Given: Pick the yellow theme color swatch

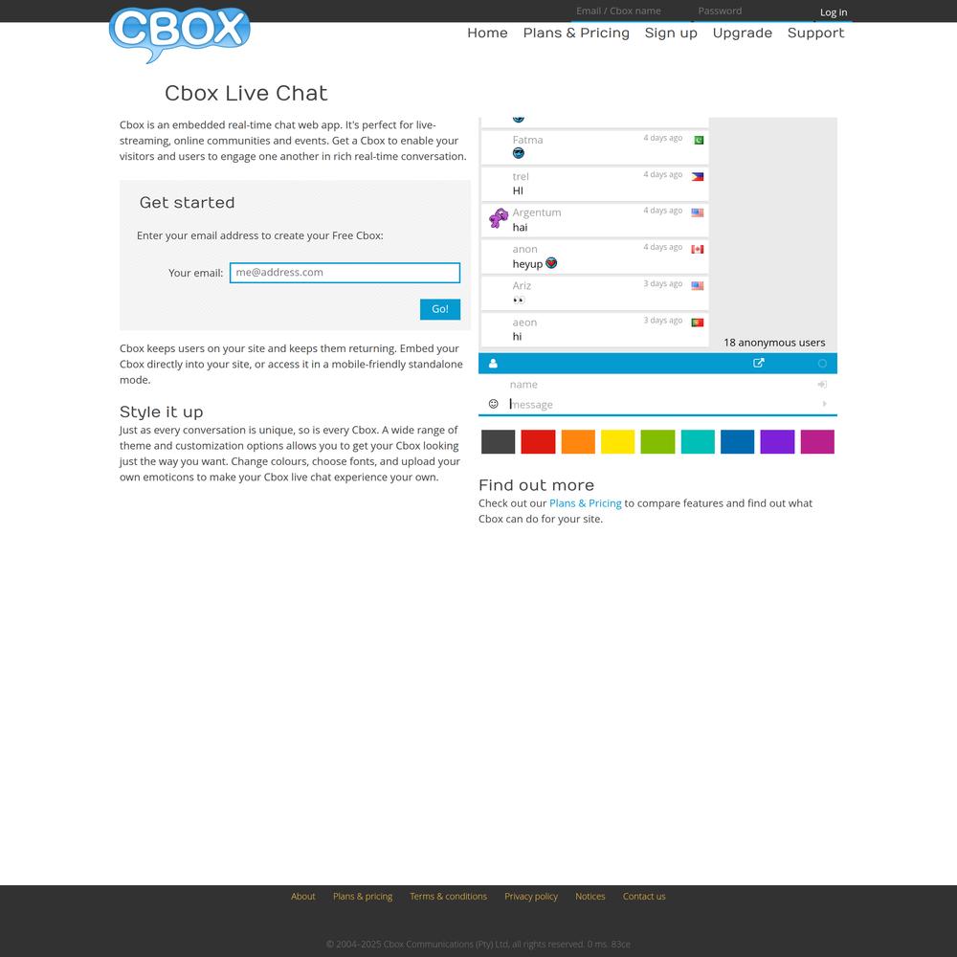Looking at the screenshot, I should coord(617,442).
